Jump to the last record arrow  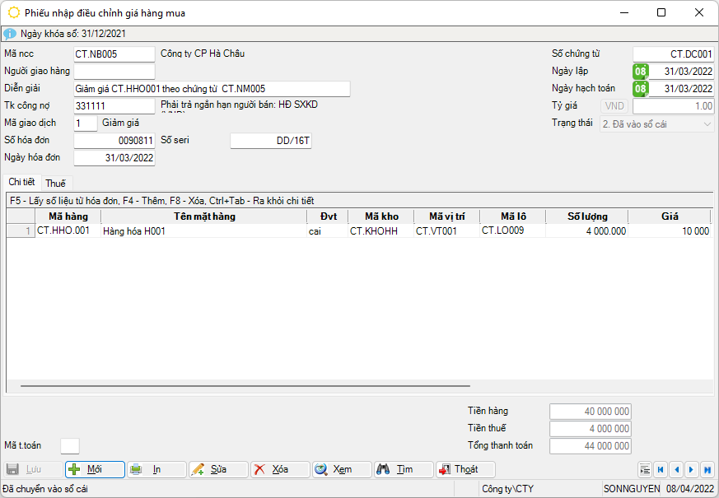[x=707, y=469]
